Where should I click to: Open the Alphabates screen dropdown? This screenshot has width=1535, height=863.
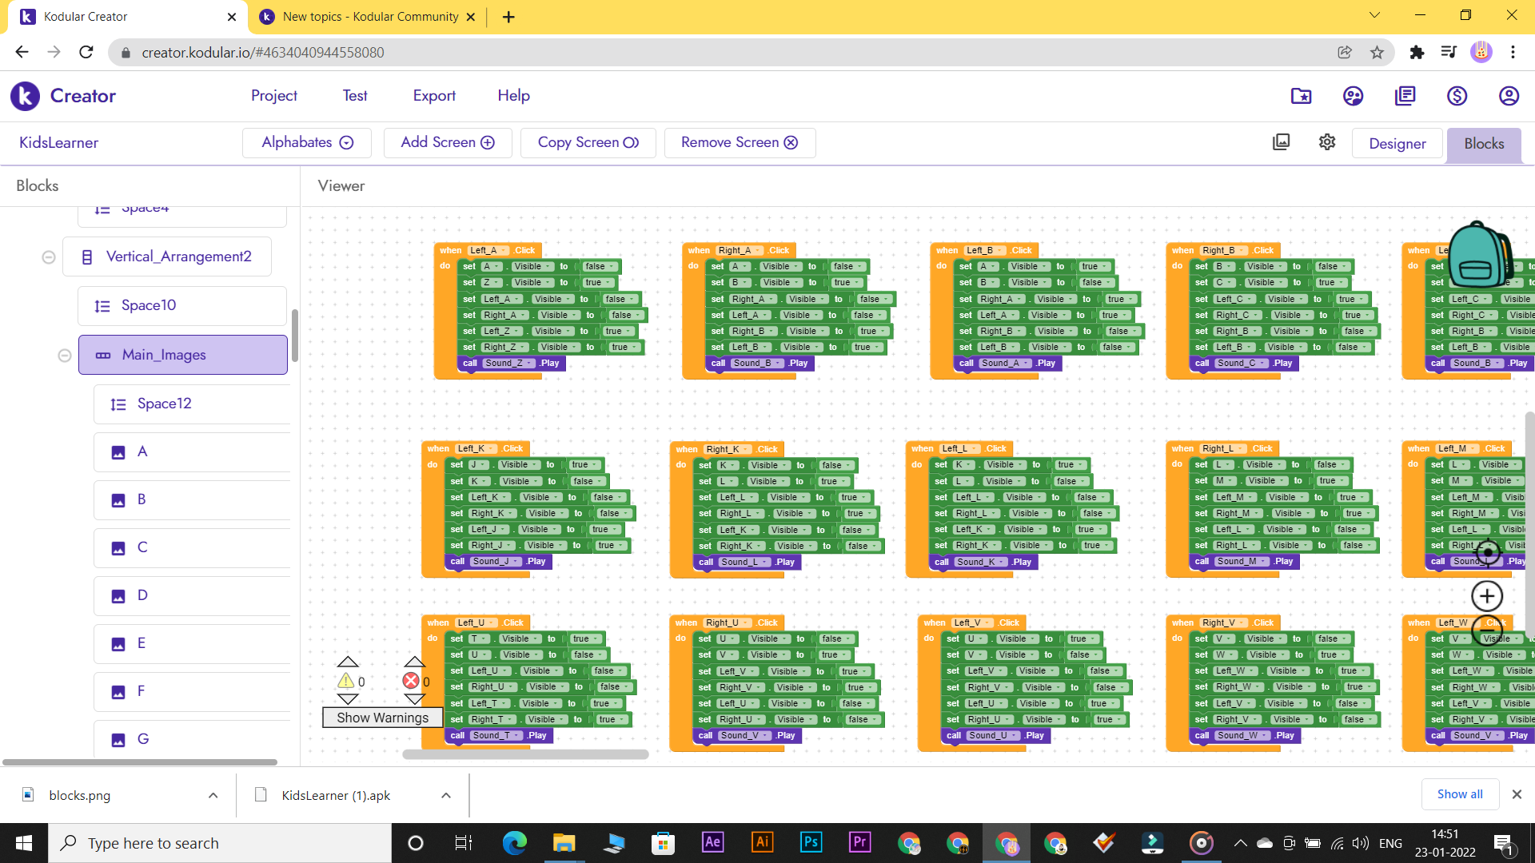307,143
